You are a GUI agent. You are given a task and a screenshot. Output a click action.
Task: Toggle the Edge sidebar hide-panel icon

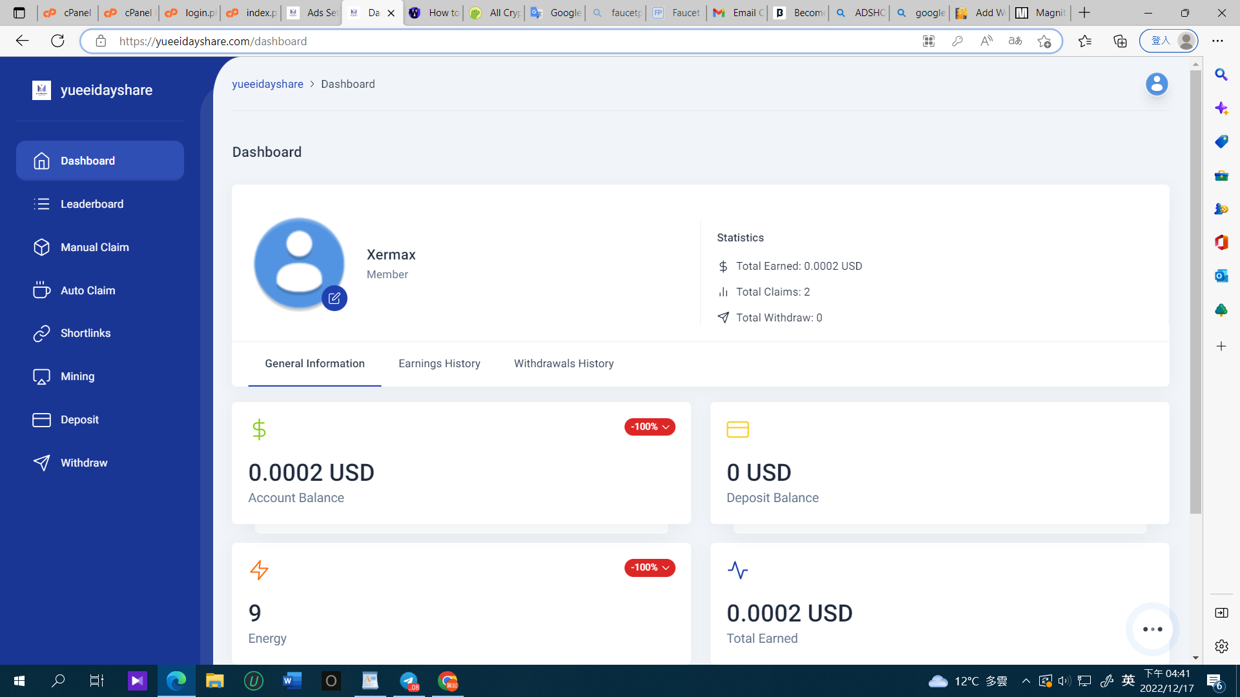1221,613
